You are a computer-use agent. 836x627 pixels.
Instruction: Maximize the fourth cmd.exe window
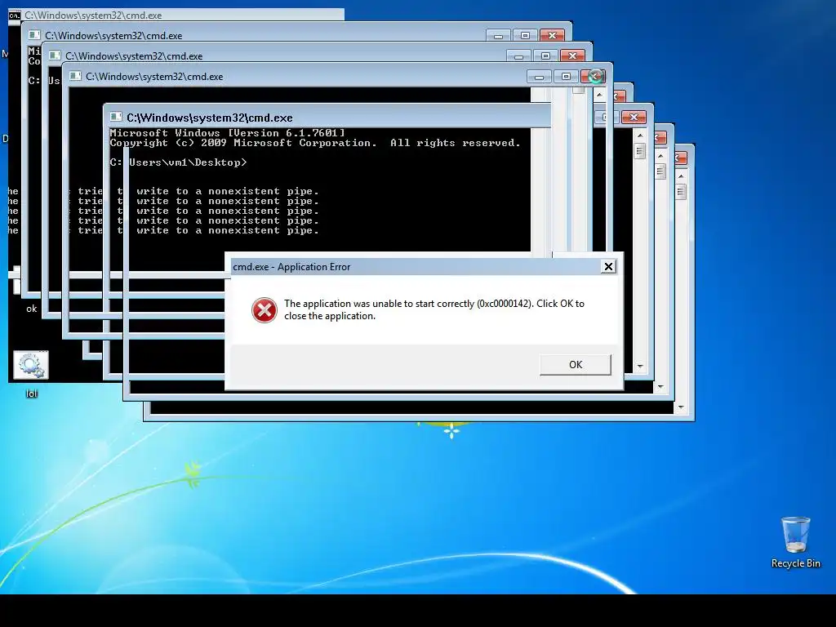pyautogui.click(x=566, y=77)
